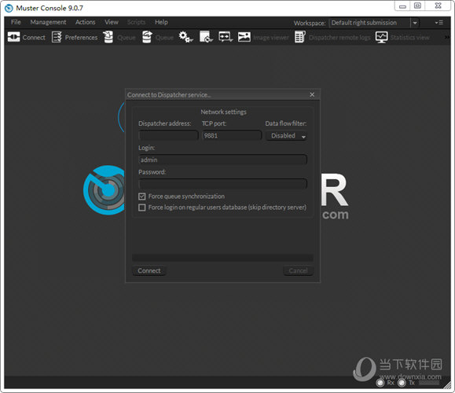Click the first Queue database icon

coord(108,37)
